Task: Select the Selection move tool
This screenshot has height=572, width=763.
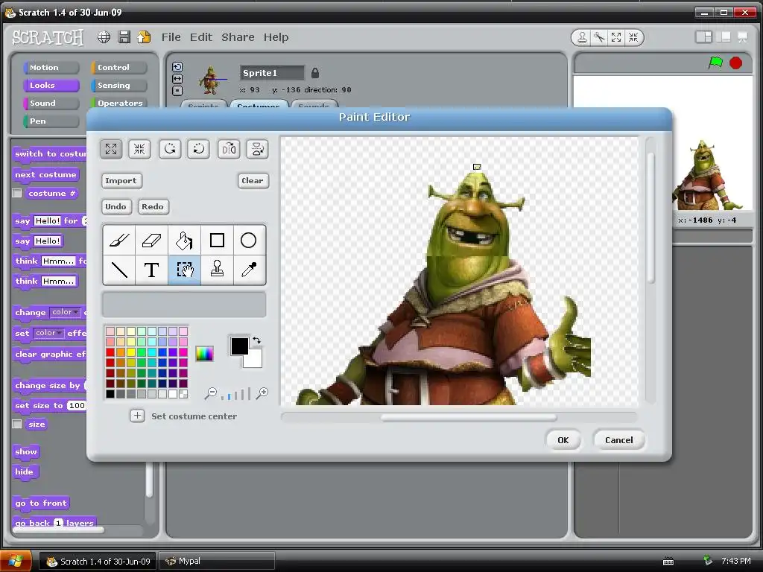Action: pyautogui.click(x=184, y=270)
